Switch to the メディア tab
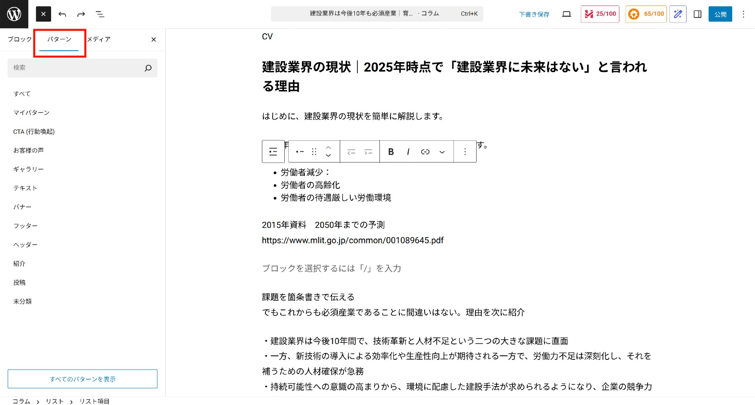Viewport: 755px width, 405px height. [99, 39]
